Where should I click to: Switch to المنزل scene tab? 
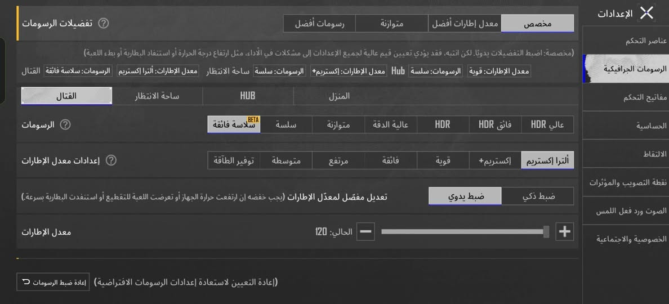339,96
